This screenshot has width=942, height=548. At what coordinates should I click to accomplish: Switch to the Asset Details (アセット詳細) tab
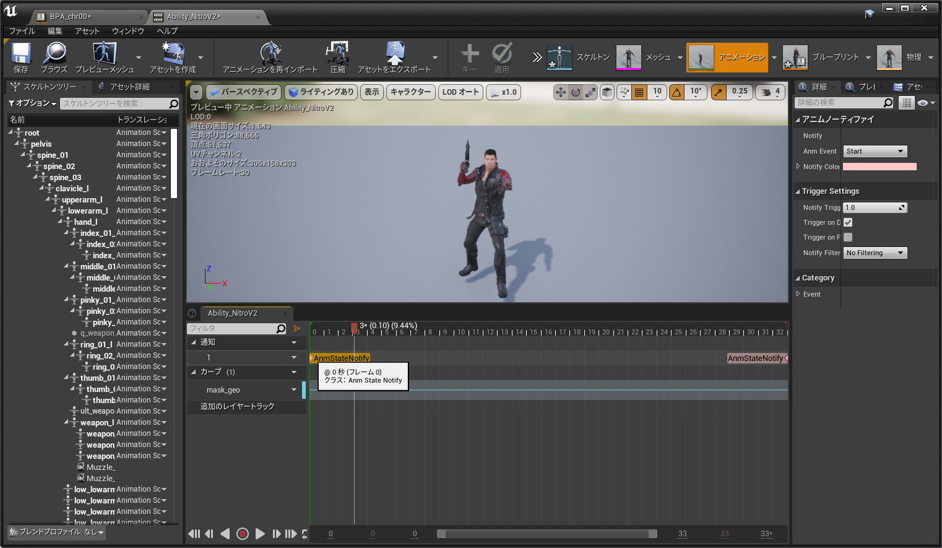pyautogui.click(x=130, y=87)
